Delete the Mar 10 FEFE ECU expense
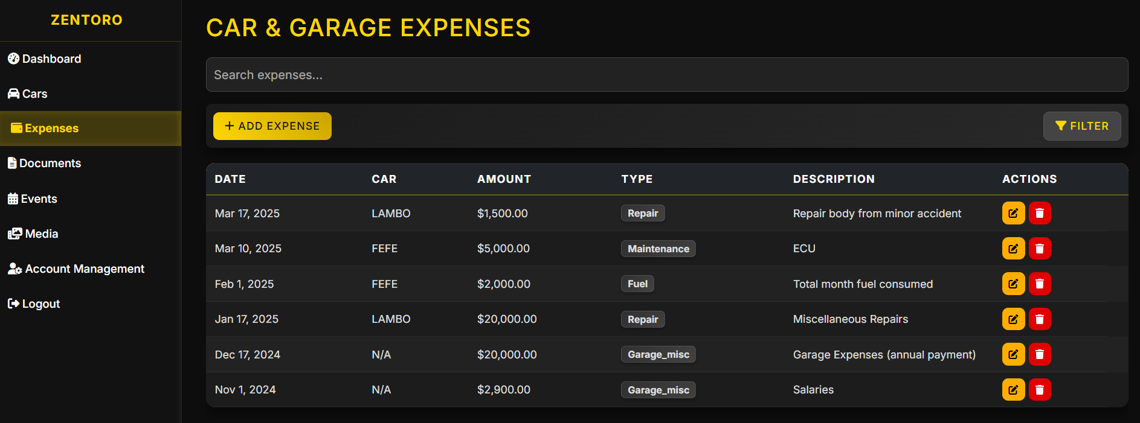The height and width of the screenshot is (423, 1140). 1040,248
